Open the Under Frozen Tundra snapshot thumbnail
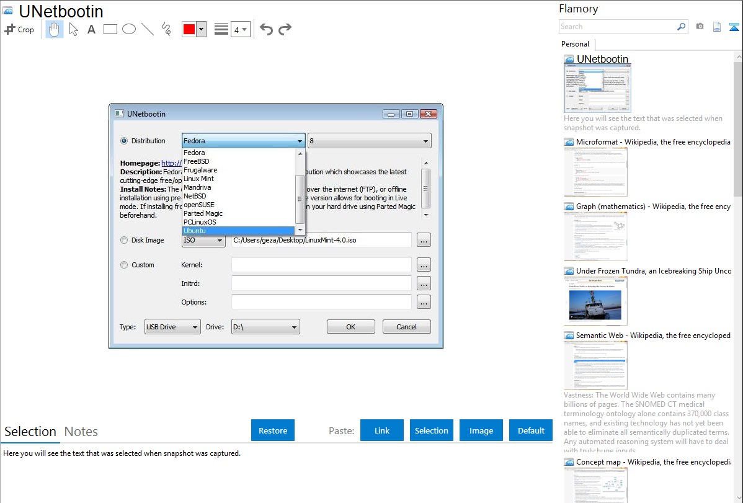Viewport: 743px width, 503px height. 595,301
